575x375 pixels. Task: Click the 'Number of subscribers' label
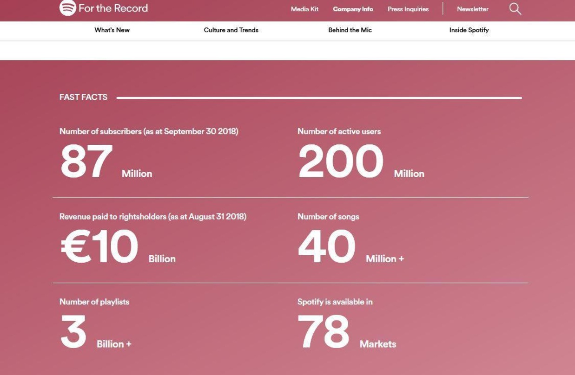pyautogui.click(x=149, y=131)
